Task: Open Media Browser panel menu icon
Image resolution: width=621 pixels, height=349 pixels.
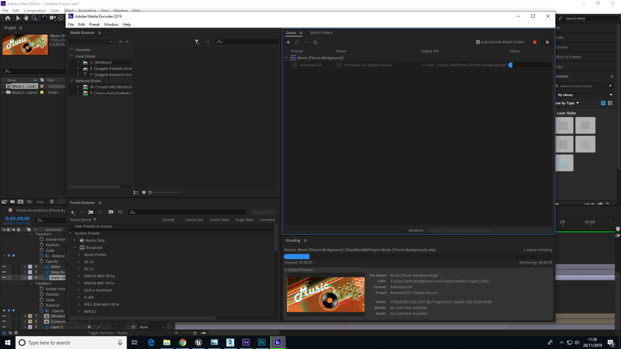Action: [x=100, y=33]
